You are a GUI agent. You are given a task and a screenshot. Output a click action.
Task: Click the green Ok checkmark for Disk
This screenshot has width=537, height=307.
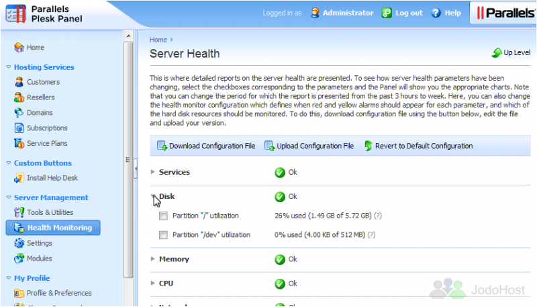click(280, 197)
